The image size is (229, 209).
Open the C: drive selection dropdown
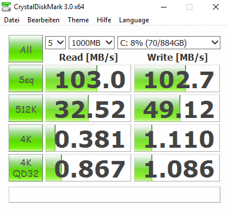[x=169, y=42]
